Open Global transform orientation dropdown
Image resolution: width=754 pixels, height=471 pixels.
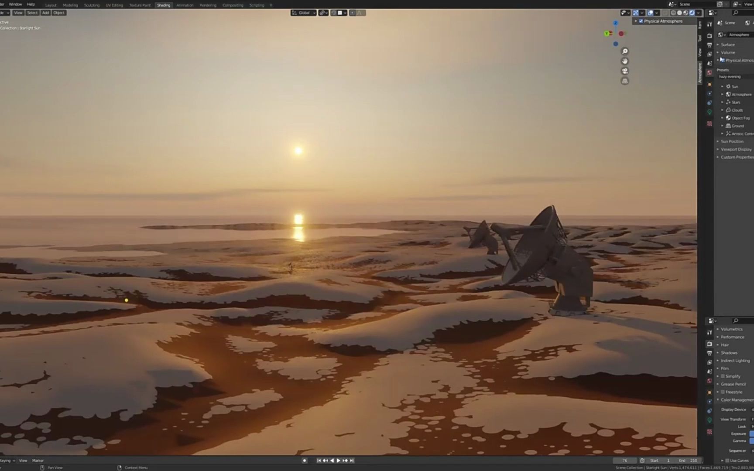tap(304, 13)
